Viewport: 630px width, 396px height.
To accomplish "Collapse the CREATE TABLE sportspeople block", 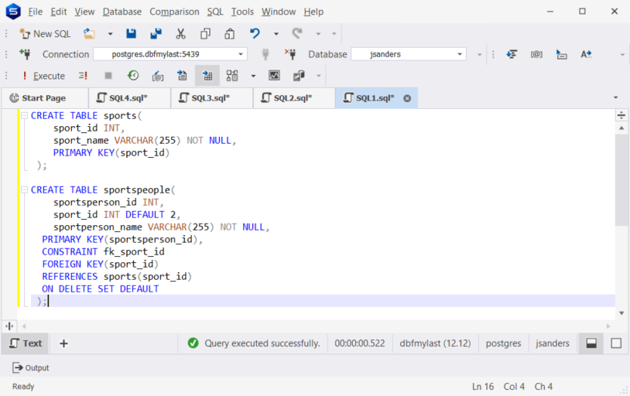I will coord(24,190).
